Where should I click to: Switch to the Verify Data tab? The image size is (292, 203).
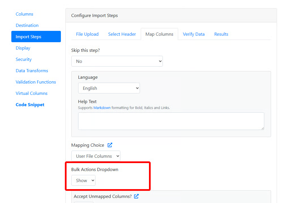[x=194, y=34]
